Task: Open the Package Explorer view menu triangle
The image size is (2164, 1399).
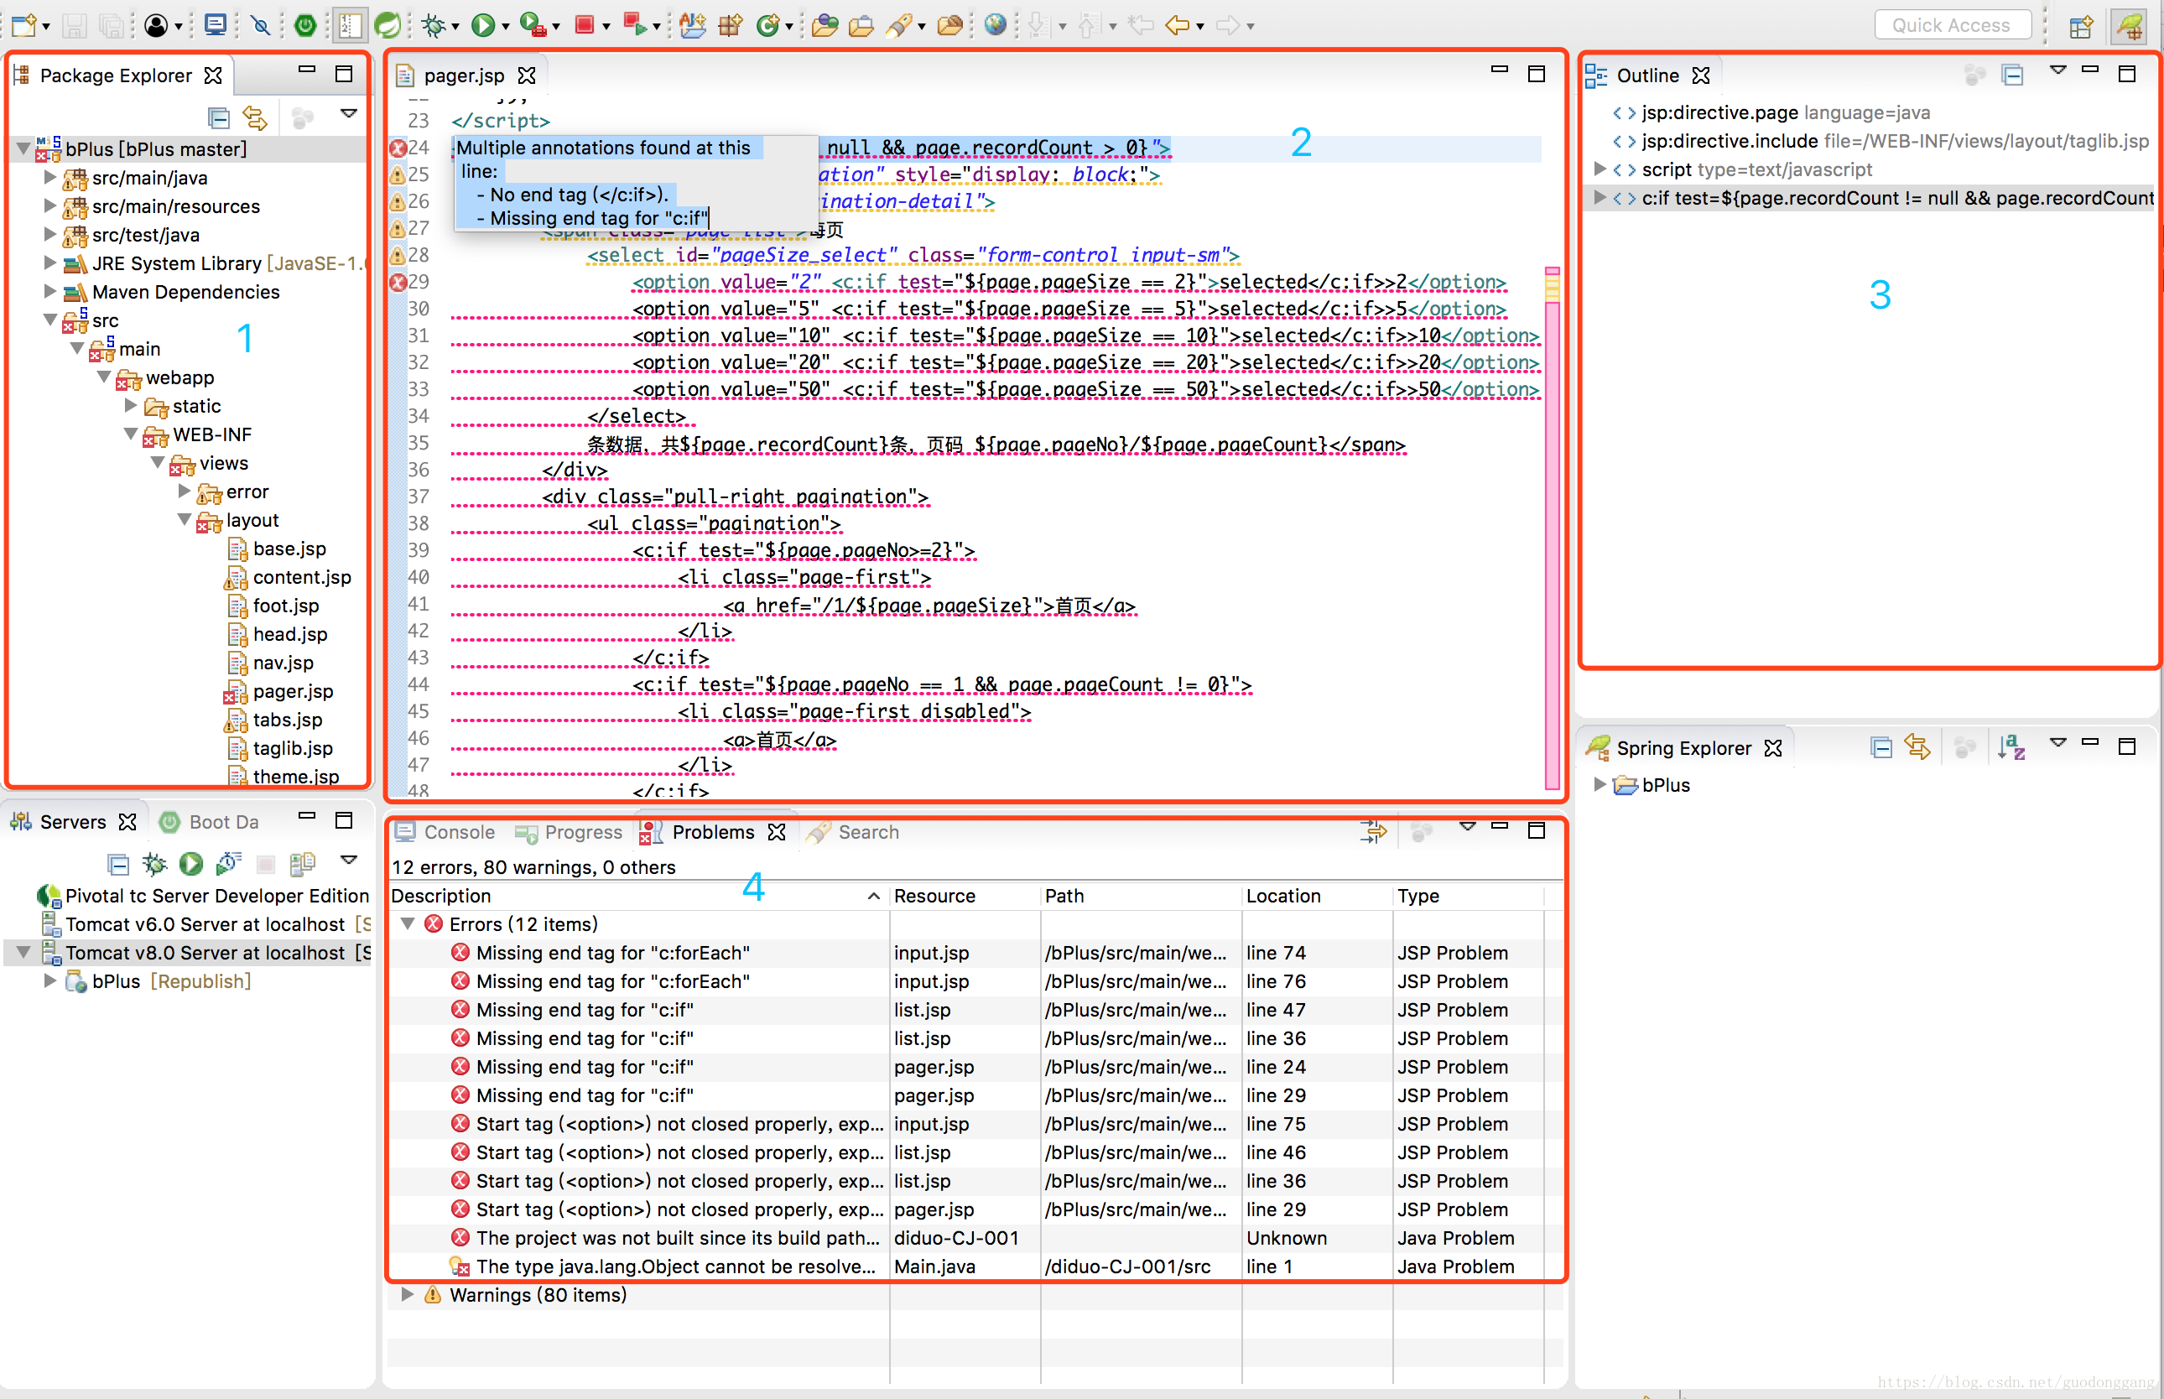Action: tap(349, 113)
